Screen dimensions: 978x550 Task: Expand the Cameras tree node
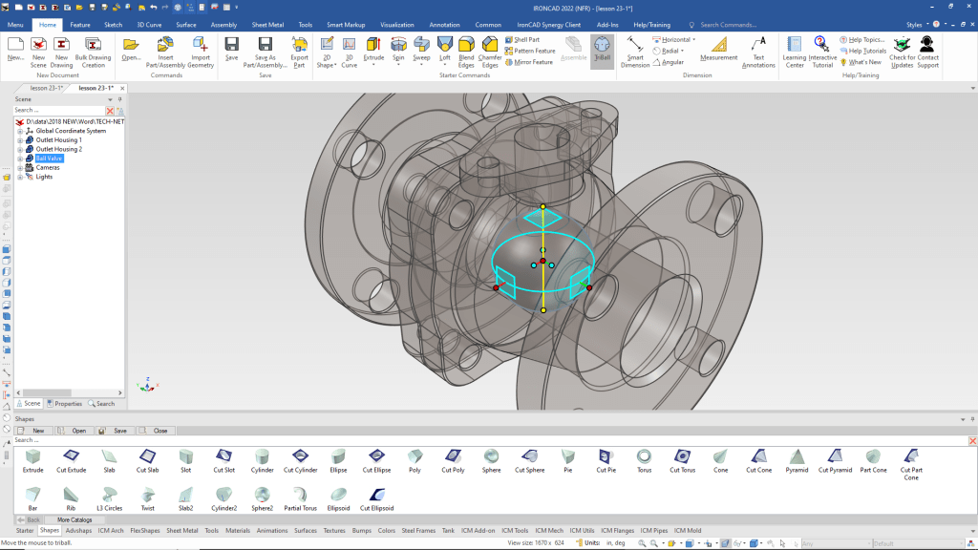coord(19,168)
